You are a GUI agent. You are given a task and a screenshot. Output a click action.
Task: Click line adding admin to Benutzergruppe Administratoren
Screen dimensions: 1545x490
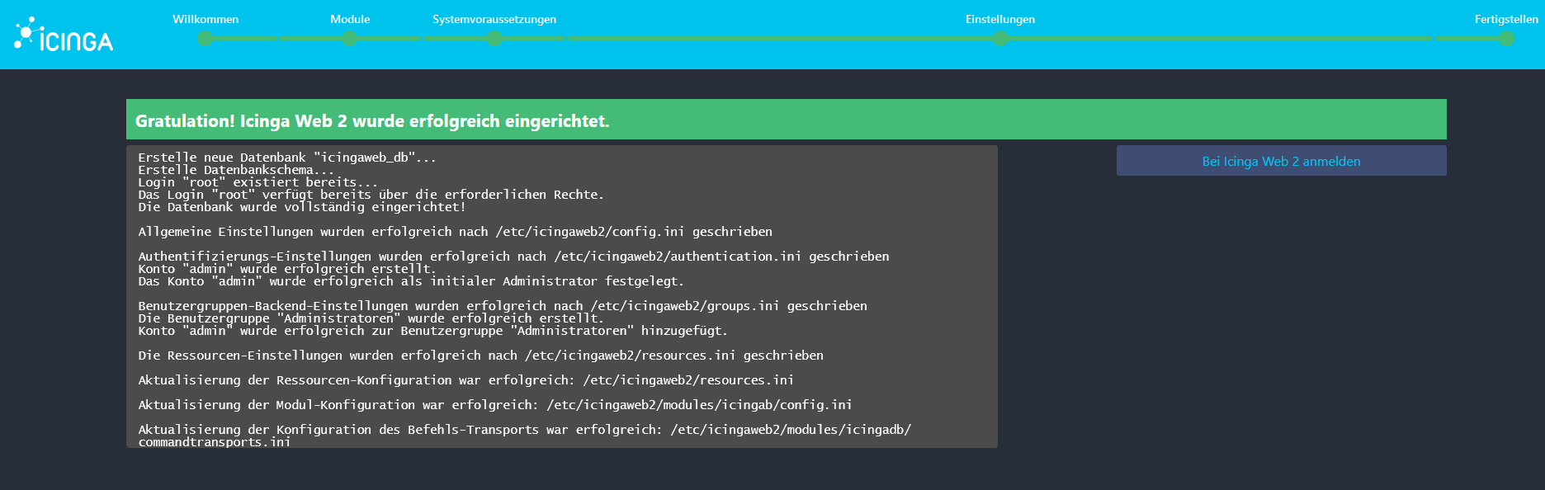432,331
